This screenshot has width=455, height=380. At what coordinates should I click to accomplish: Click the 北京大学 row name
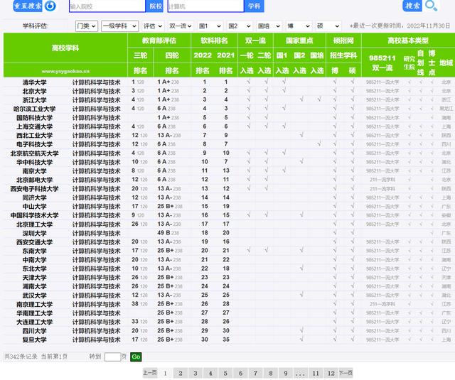point(35,92)
